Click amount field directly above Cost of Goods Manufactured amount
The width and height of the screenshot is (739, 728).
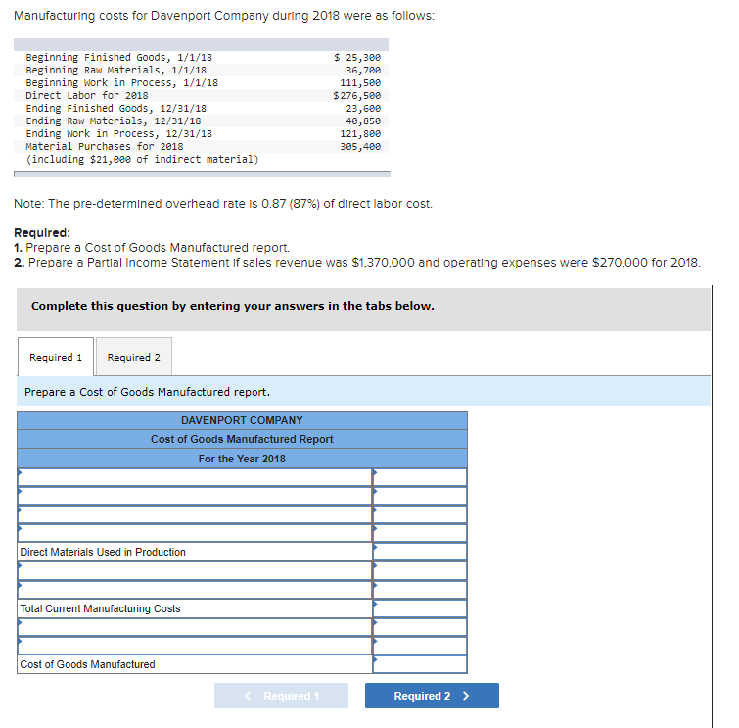click(x=420, y=646)
